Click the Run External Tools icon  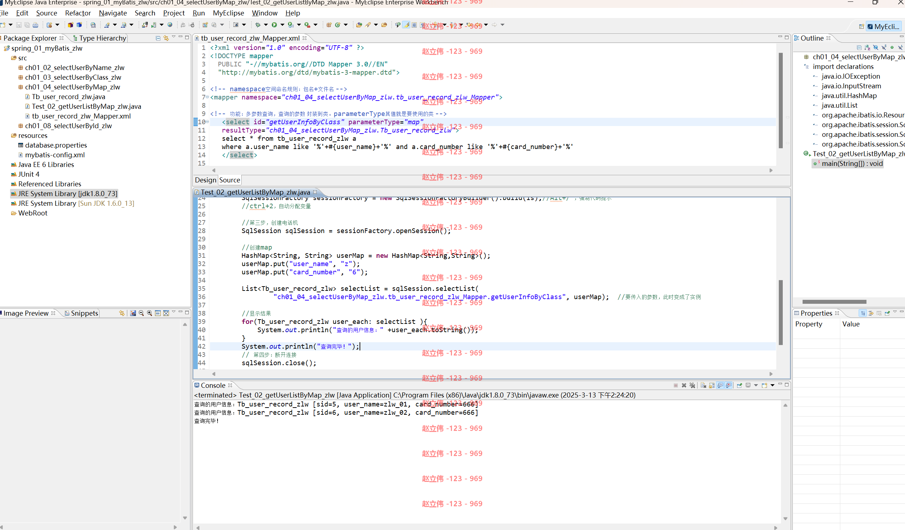(307, 25)
